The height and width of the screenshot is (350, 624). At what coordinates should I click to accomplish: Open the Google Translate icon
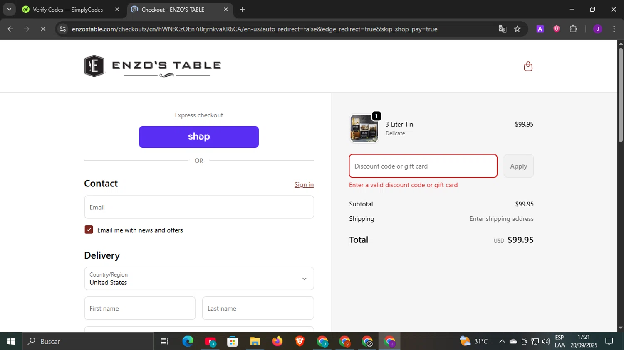pos(503,29)
